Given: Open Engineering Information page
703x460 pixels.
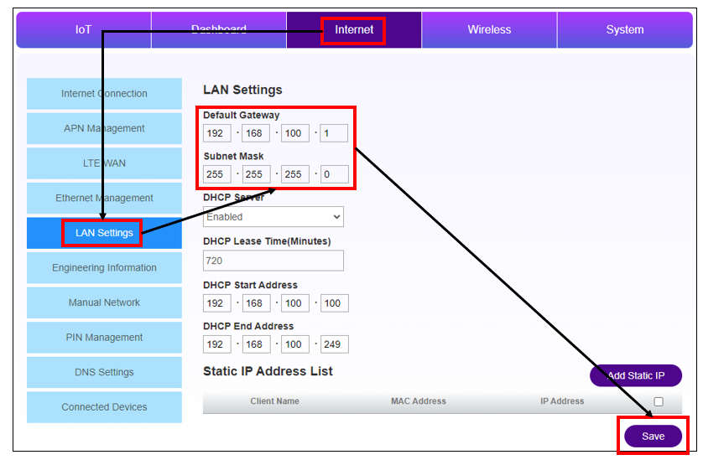Looking at the screenshot, I should [104, 268].
